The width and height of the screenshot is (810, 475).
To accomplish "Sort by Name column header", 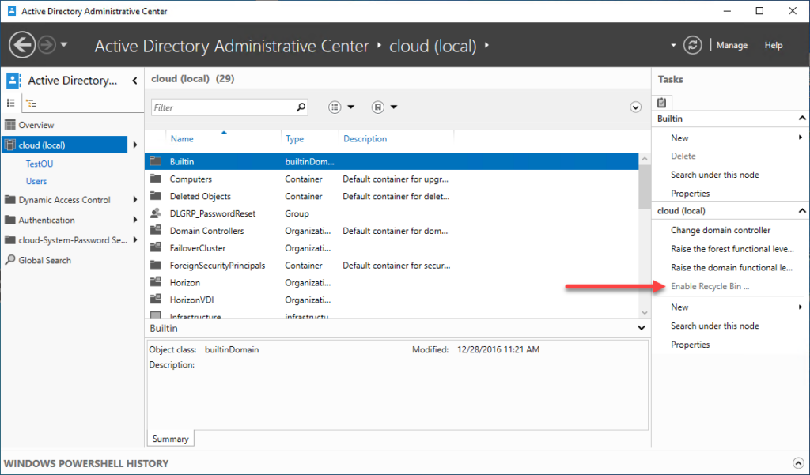I will 182,139.
